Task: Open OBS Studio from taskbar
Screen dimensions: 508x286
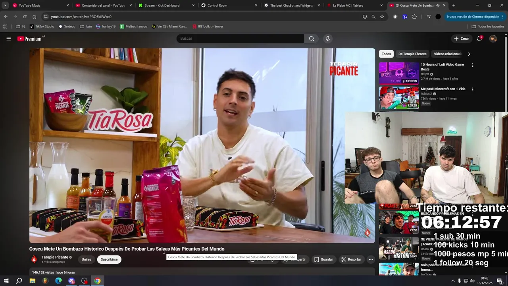Action: pyautogui.click(x=85, y=281)
